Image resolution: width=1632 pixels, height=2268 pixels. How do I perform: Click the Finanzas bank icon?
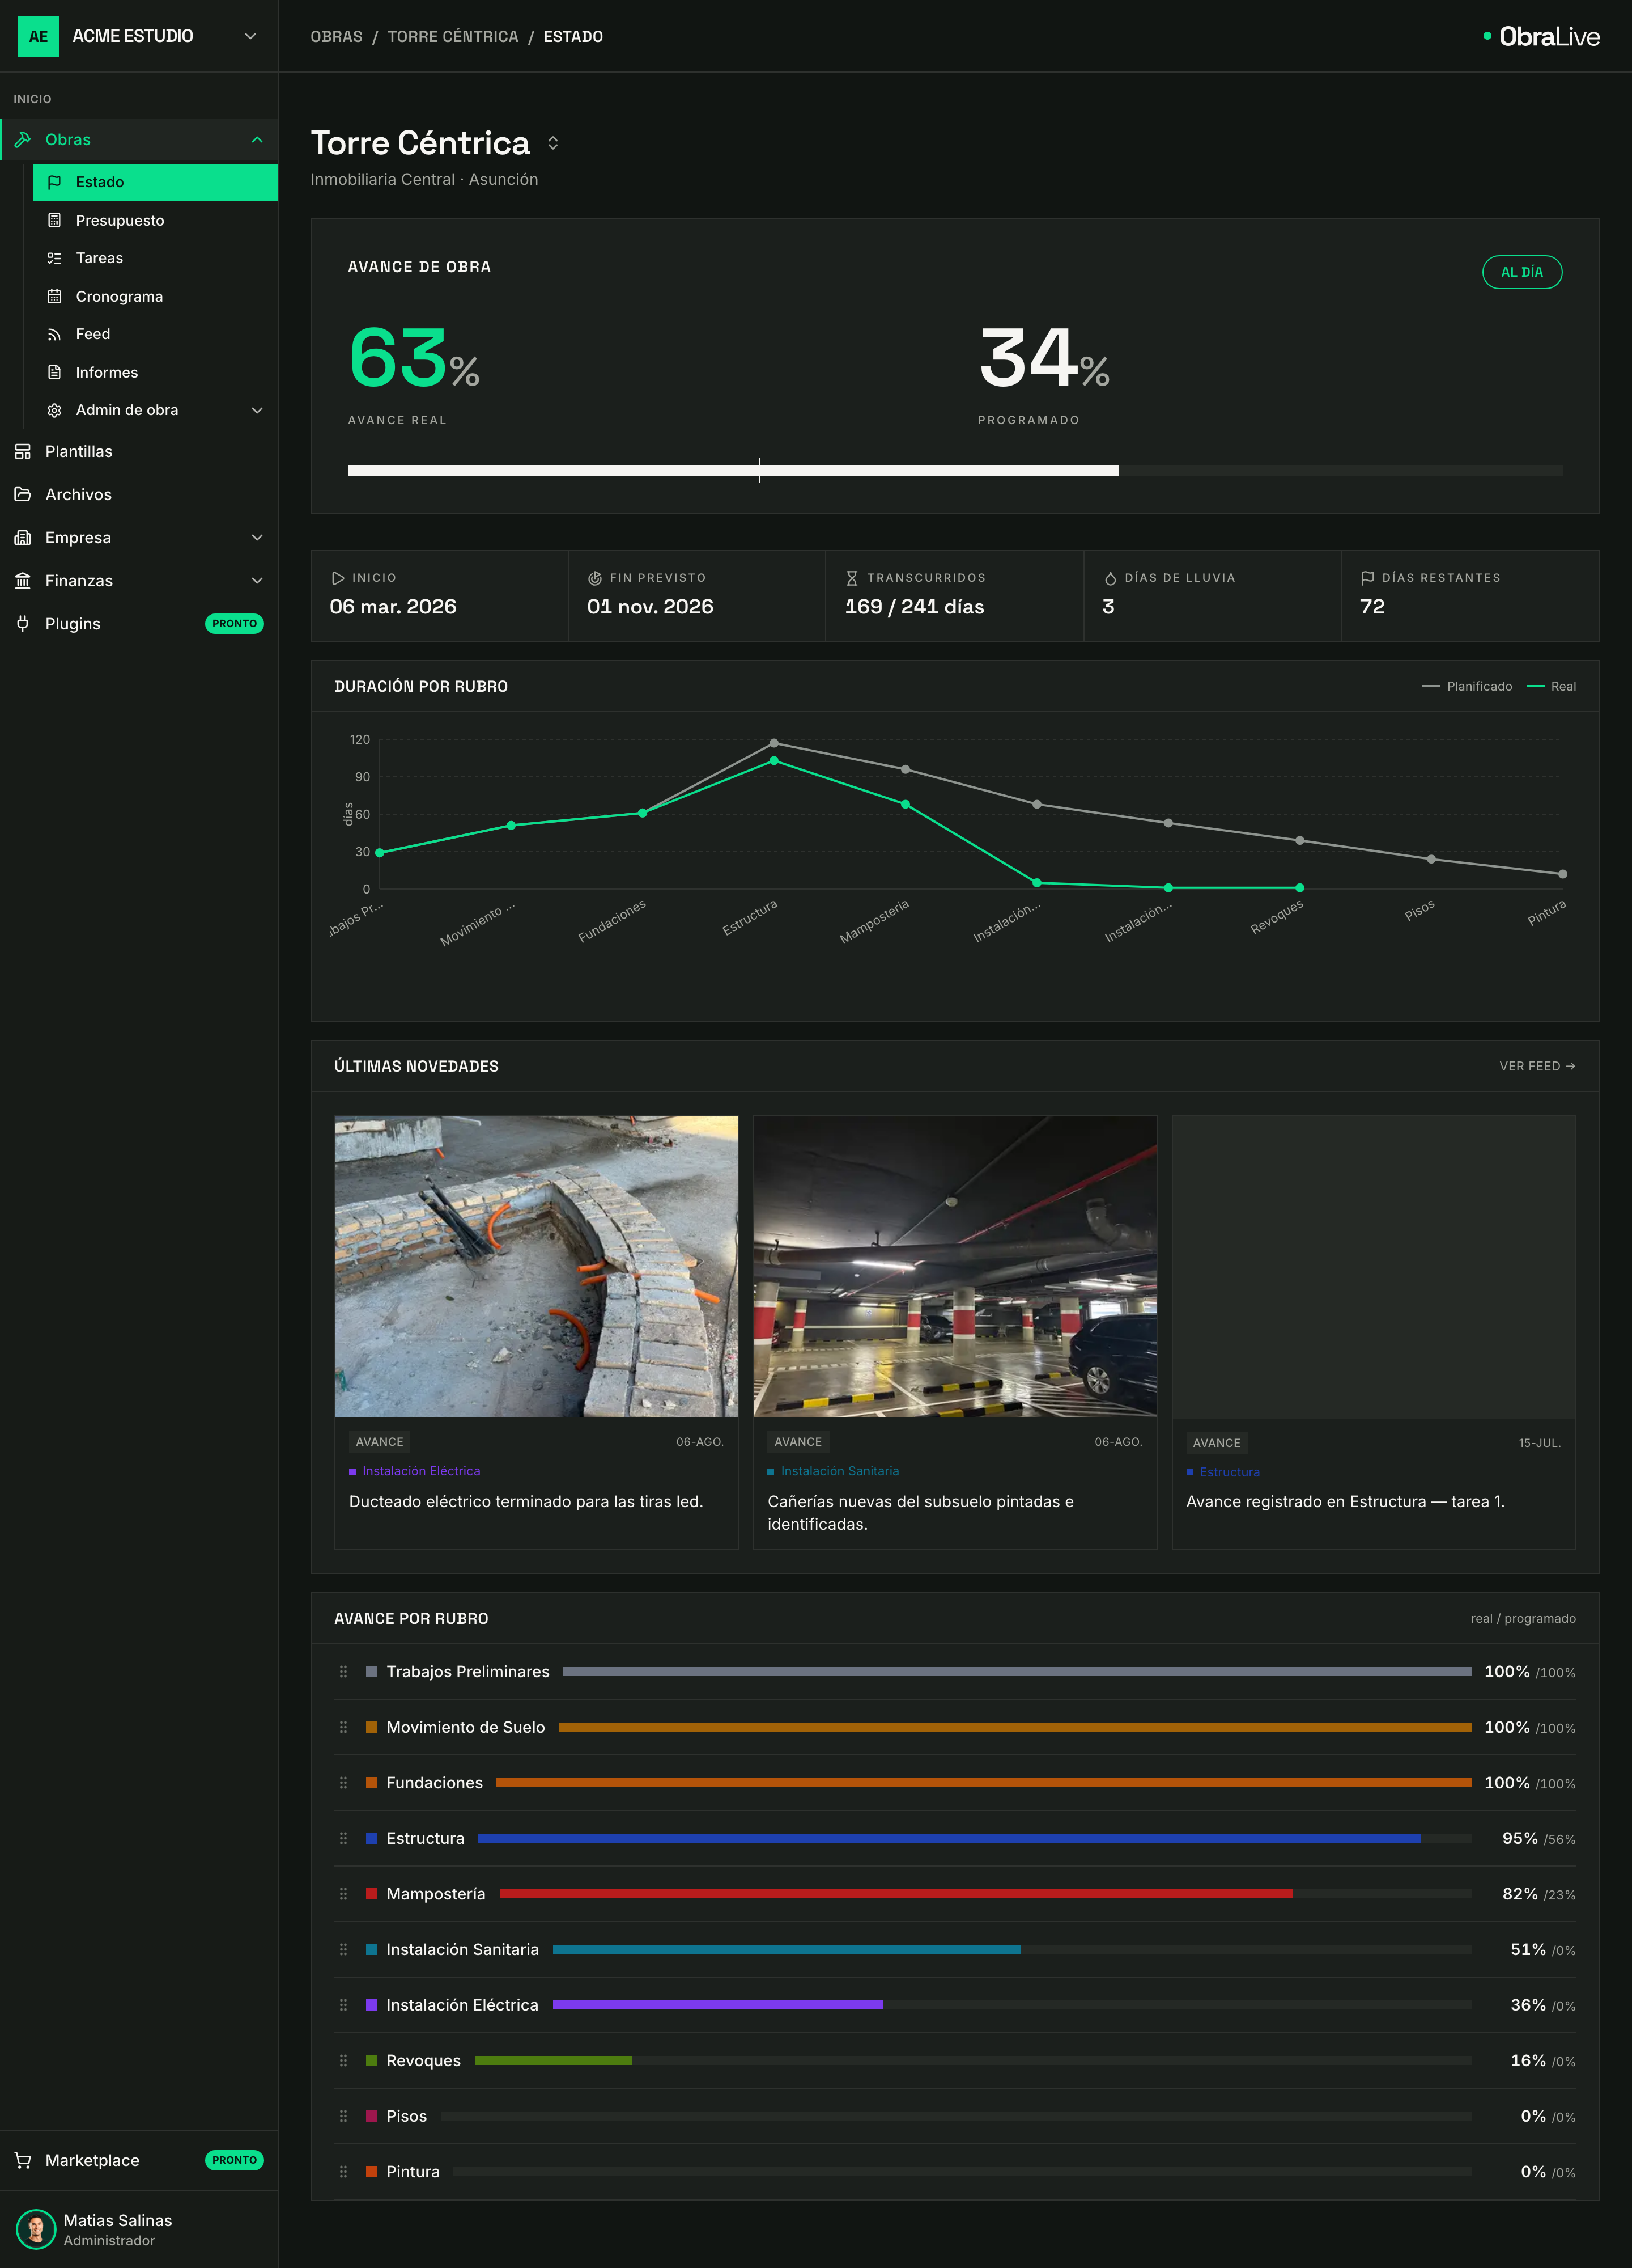23,580
